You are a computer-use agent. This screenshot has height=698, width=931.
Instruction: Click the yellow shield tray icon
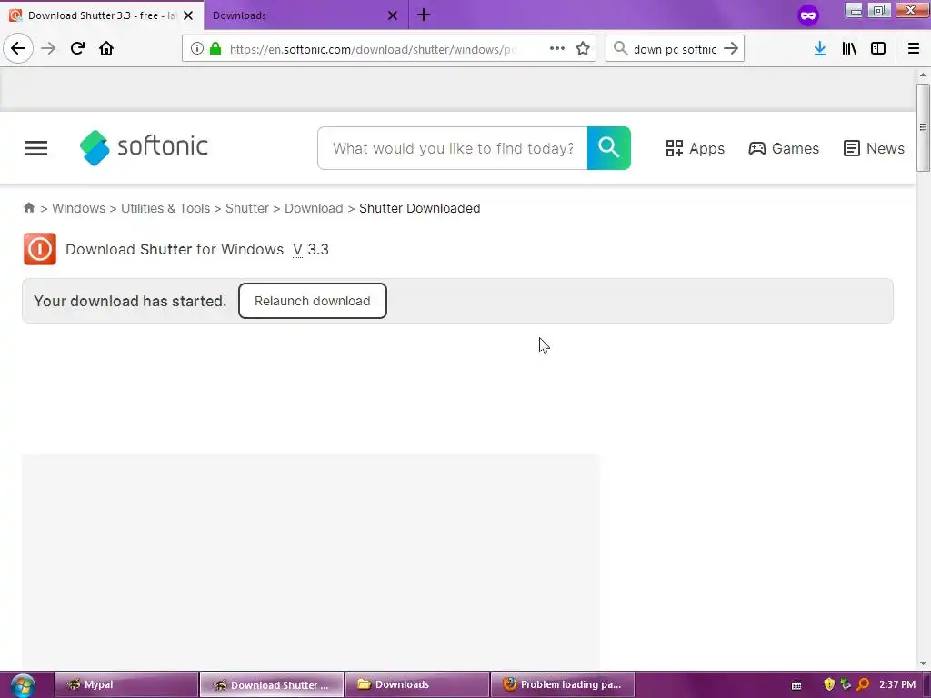pos(829,684)
